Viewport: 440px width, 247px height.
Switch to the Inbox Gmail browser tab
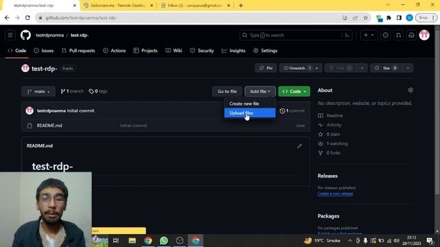point(195,5)
